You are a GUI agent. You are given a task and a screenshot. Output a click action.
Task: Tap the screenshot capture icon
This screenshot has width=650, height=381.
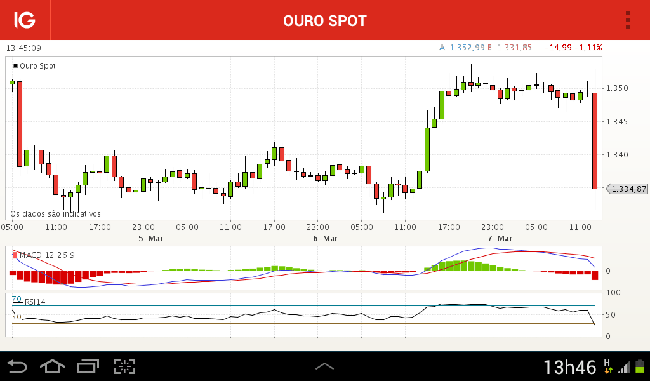point(125,366)
